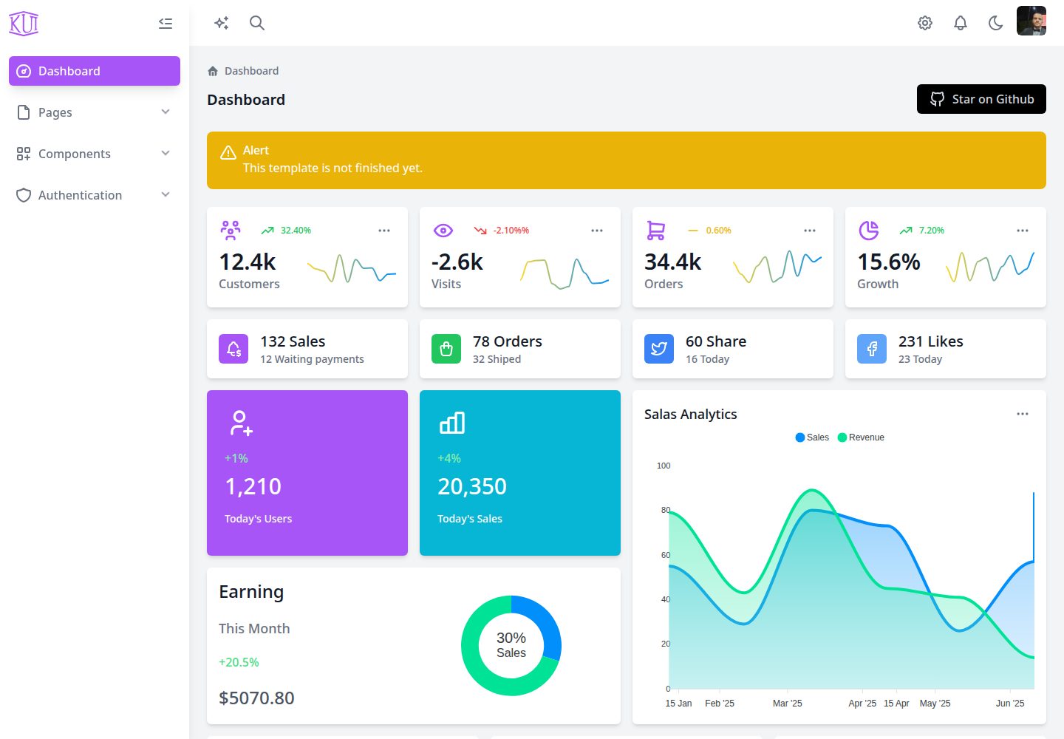This screenshot has height=739, width=1064.
Task: Click the 20,350 Today's Sales value
Action: click(x=472, y=486)
